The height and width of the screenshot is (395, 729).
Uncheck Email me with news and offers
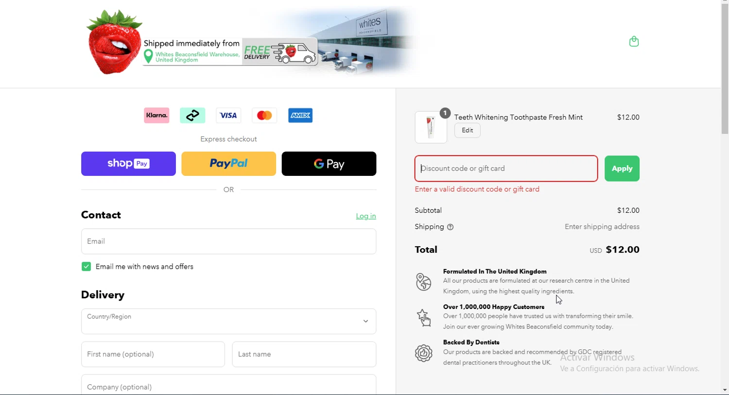click(x=86, y=266)
